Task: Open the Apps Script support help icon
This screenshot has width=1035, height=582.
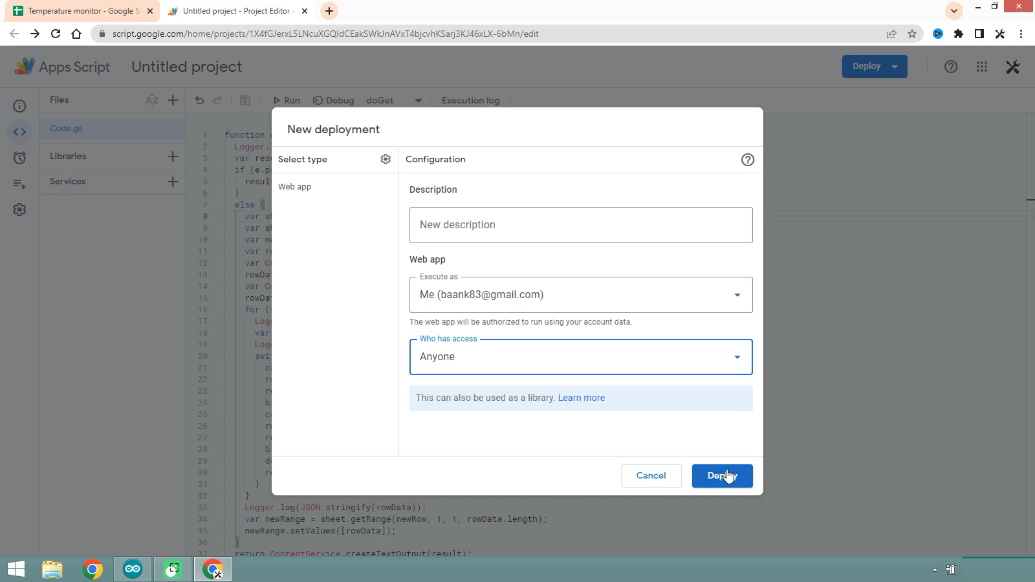Action: [951, 67]
